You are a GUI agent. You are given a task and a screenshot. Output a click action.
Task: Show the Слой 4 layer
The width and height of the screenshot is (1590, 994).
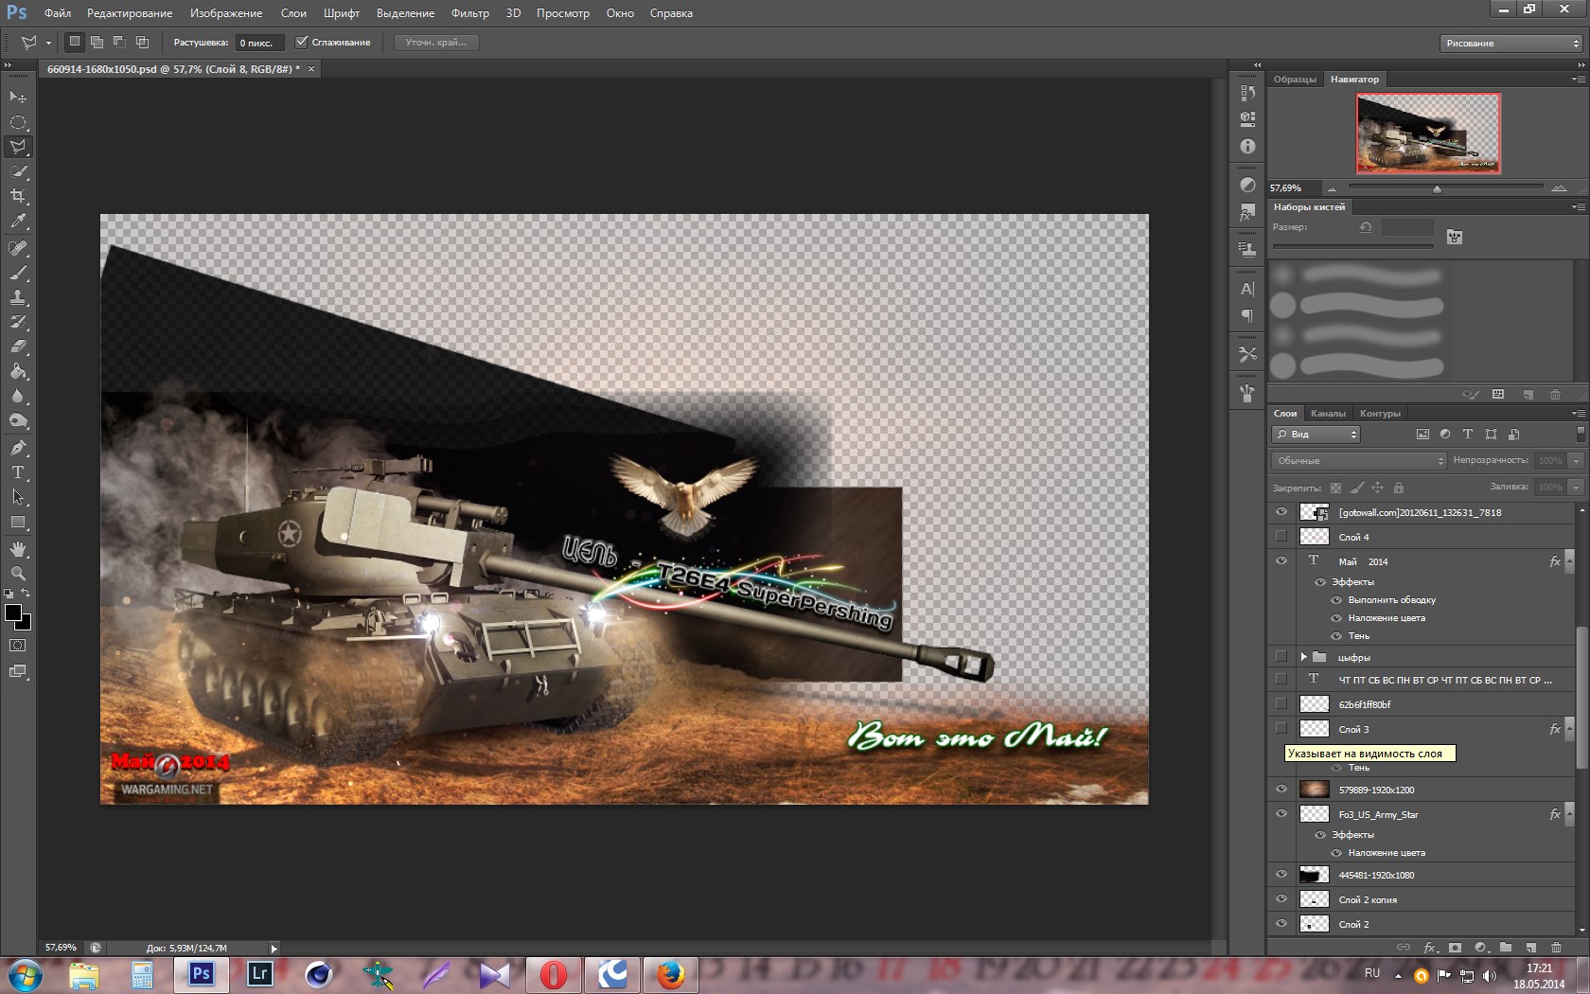[1281, 537]
